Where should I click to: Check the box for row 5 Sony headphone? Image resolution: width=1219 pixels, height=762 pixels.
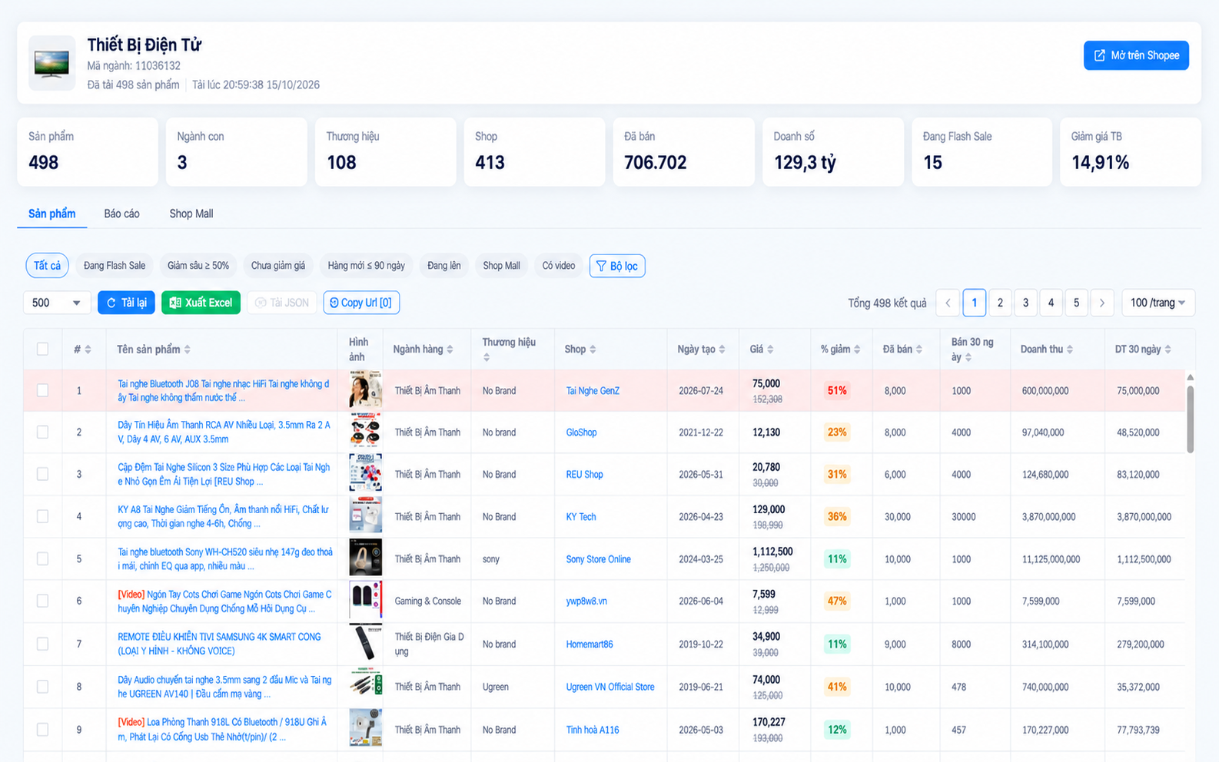(x=42, y=558)
